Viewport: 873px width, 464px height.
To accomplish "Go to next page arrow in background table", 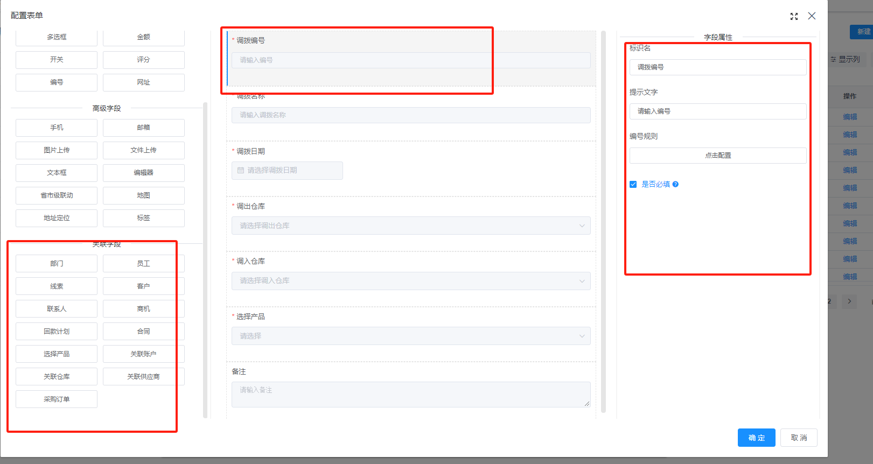I will [849, 301].
